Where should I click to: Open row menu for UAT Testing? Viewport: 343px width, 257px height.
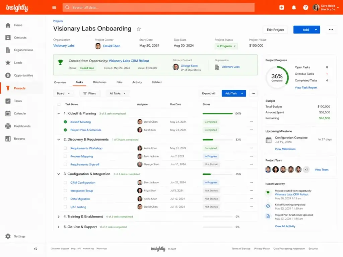[252, 207]
